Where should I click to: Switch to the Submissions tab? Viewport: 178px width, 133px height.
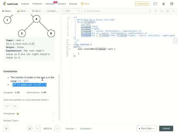pyautogui.click(x=53, y=11)
